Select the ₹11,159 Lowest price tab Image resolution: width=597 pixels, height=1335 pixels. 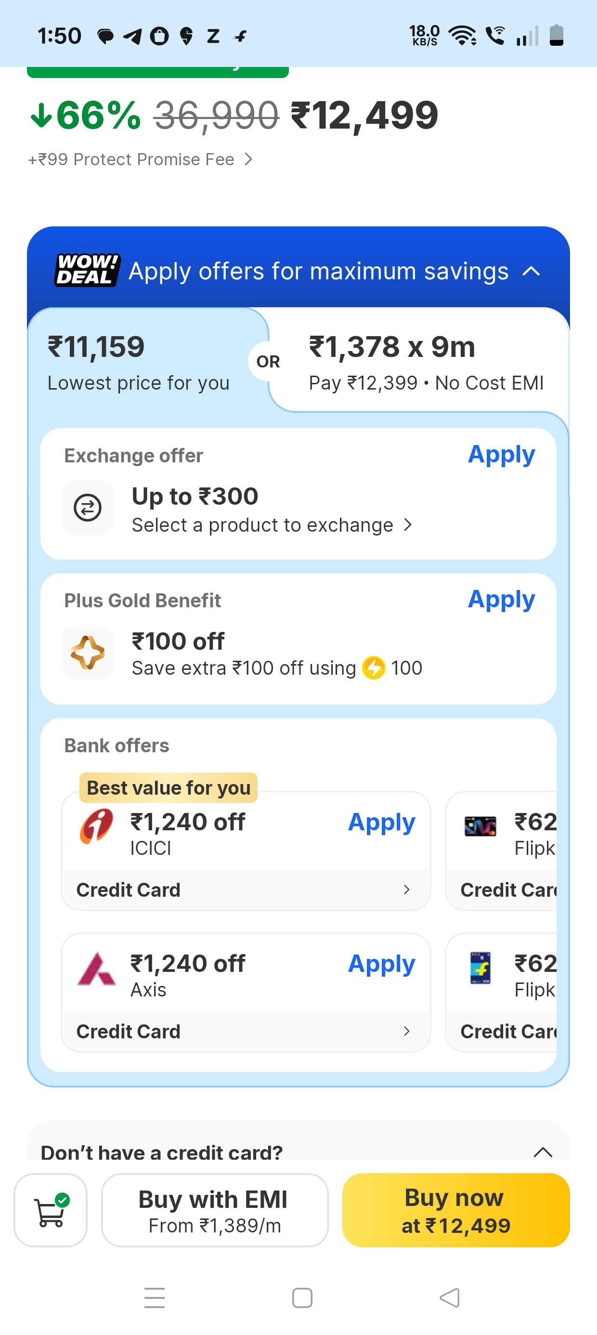coord(139,362)
